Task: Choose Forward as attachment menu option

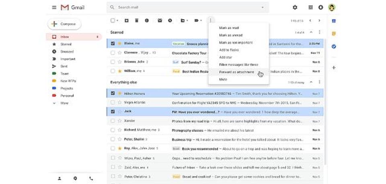Action: click(236, 72)
